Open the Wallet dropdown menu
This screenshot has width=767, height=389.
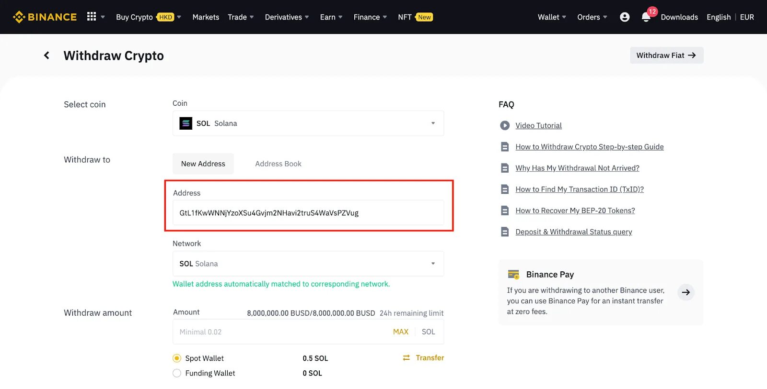point(552,17)
